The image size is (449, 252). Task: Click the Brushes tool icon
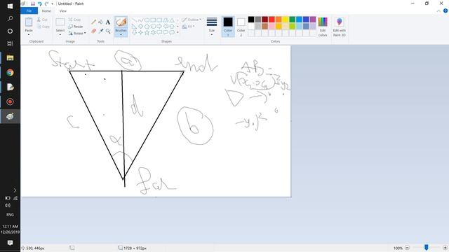(x=121, y=22)
